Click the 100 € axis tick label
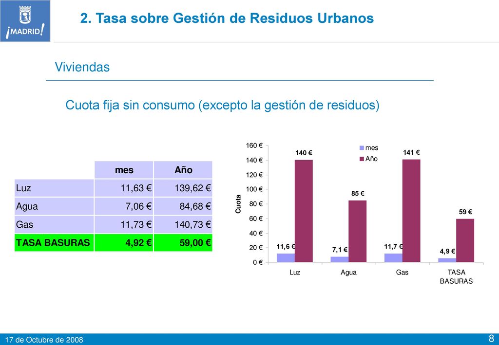 pos(254,189)
